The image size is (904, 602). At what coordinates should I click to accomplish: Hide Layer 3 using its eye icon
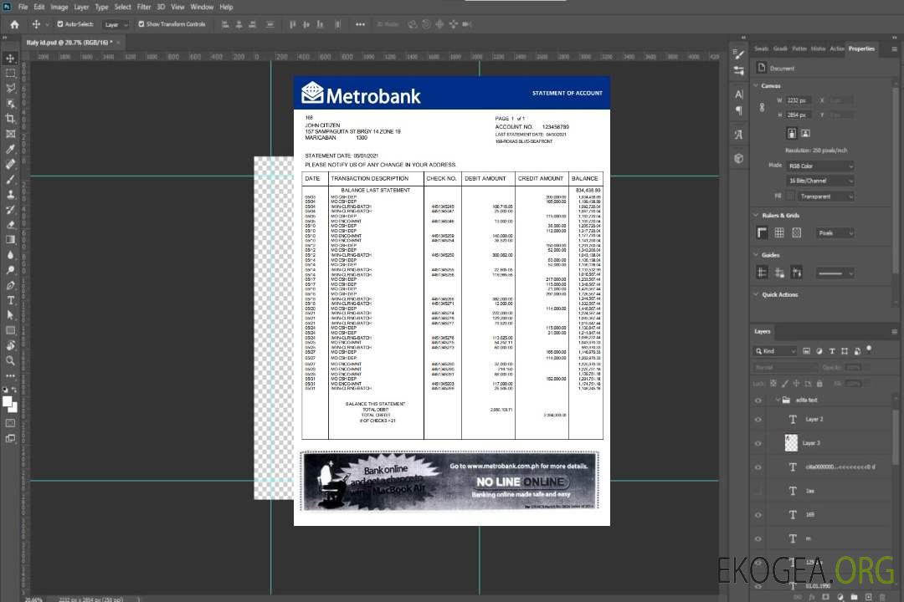758,444
